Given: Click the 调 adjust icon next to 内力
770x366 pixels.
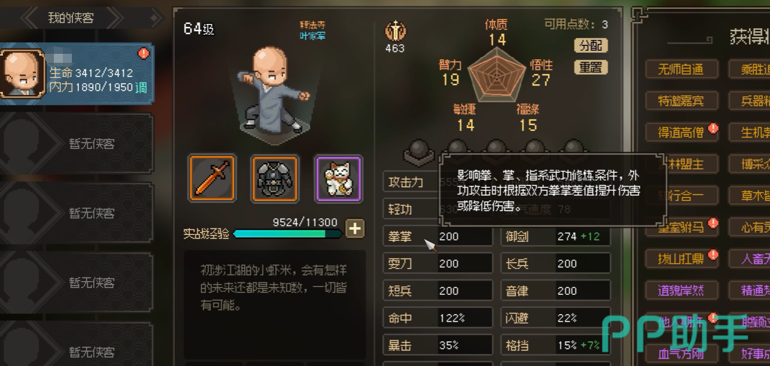Looking at the screenshot, I should (x=141, y=87).
